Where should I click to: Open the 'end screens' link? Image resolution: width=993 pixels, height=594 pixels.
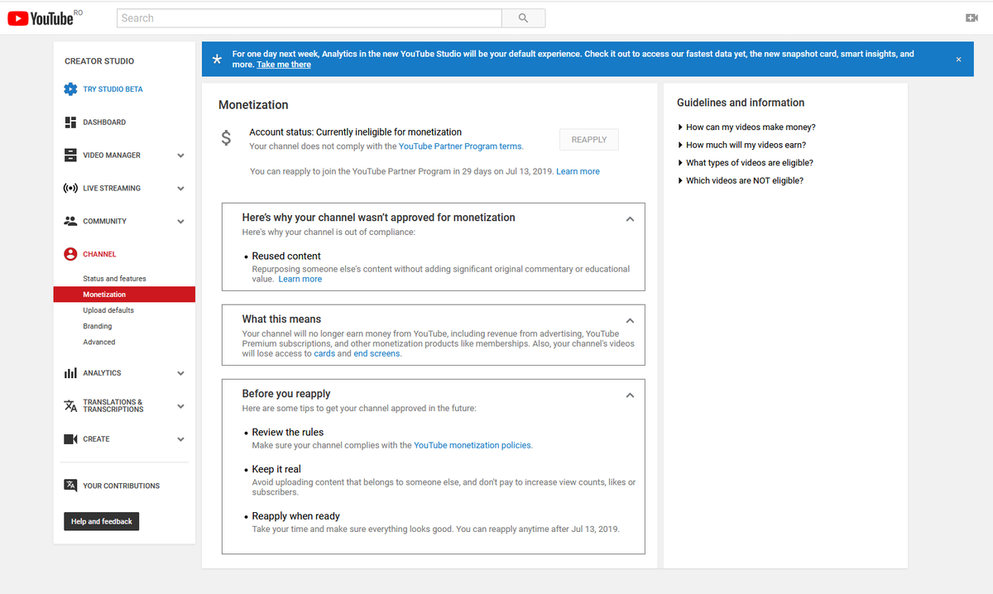tap(377, 353)
